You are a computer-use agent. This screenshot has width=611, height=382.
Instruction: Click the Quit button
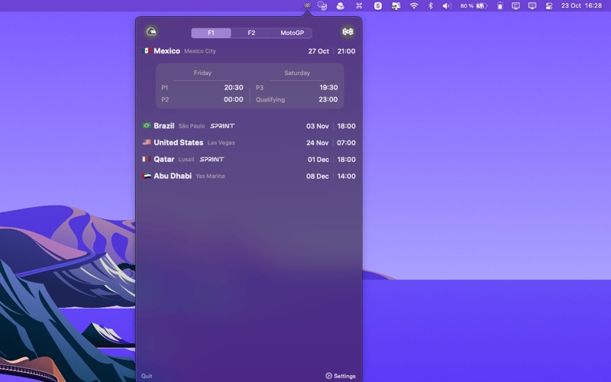click(x=147, y=376)
